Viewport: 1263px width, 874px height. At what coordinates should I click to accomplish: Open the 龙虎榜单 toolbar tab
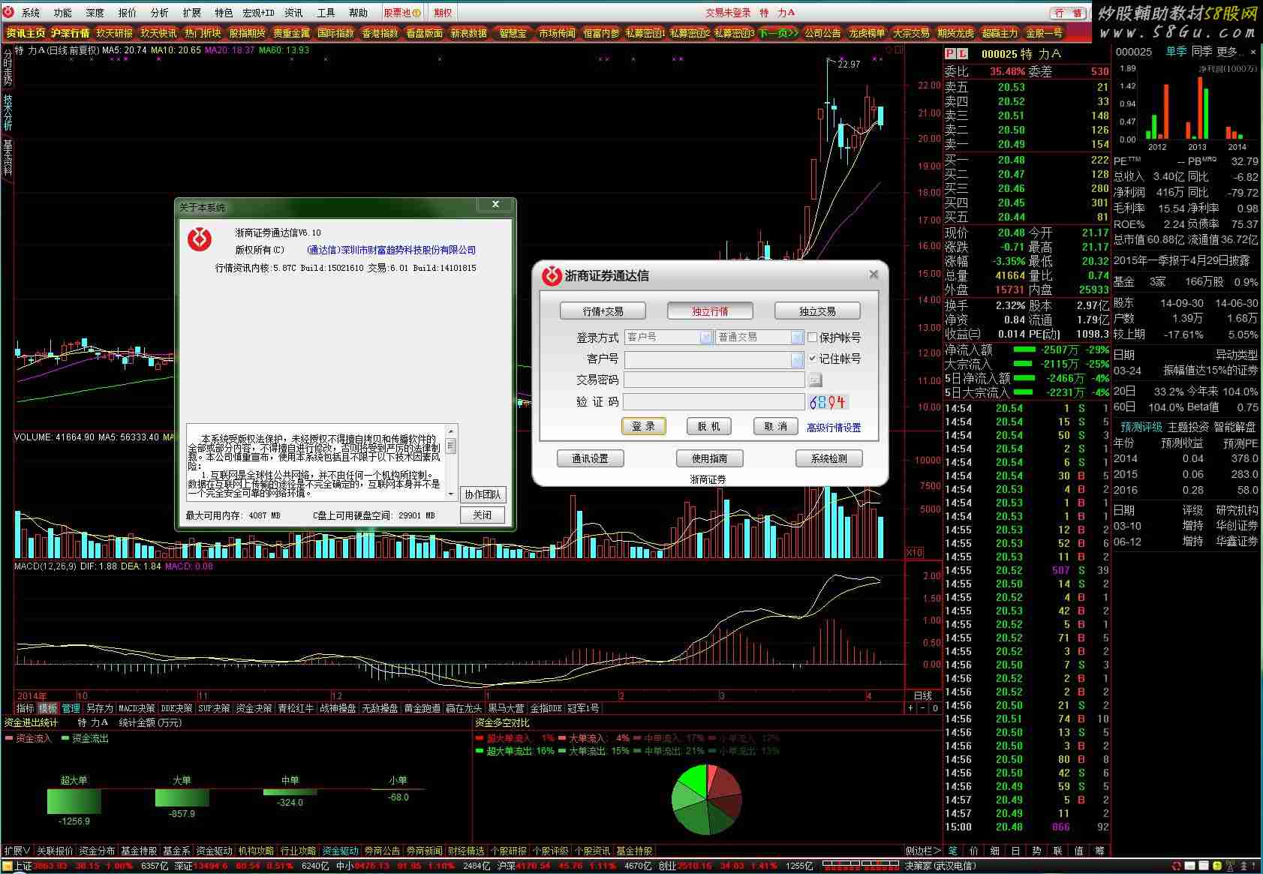867,33
